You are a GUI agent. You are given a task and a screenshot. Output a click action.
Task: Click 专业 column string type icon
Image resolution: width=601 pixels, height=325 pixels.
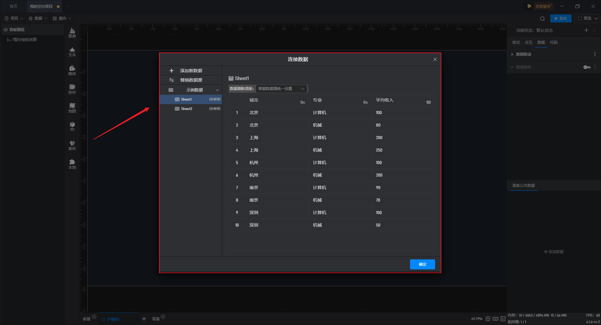pos(365,102)
